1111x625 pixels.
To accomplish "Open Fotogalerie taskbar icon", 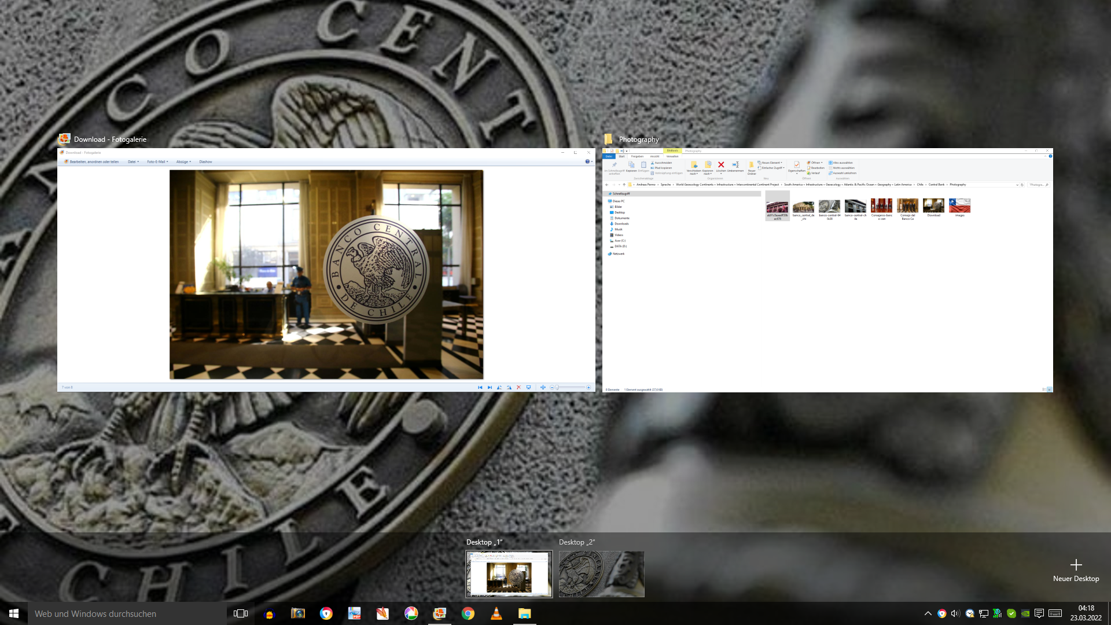I will pyautogui.click(x=440, y=613).
